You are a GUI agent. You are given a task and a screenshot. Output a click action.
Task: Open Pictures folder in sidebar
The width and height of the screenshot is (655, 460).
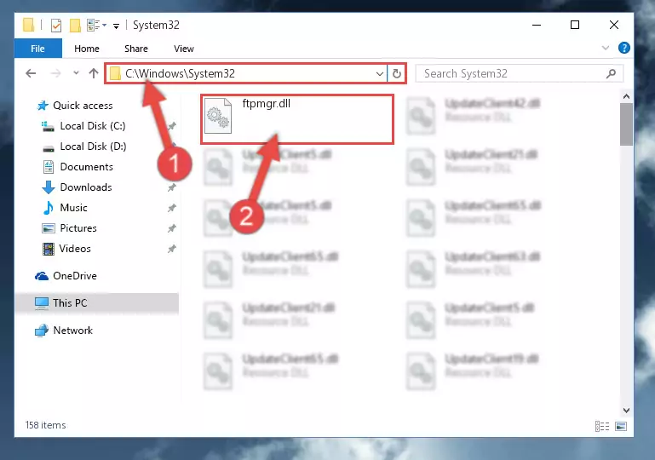click(78, 228)
